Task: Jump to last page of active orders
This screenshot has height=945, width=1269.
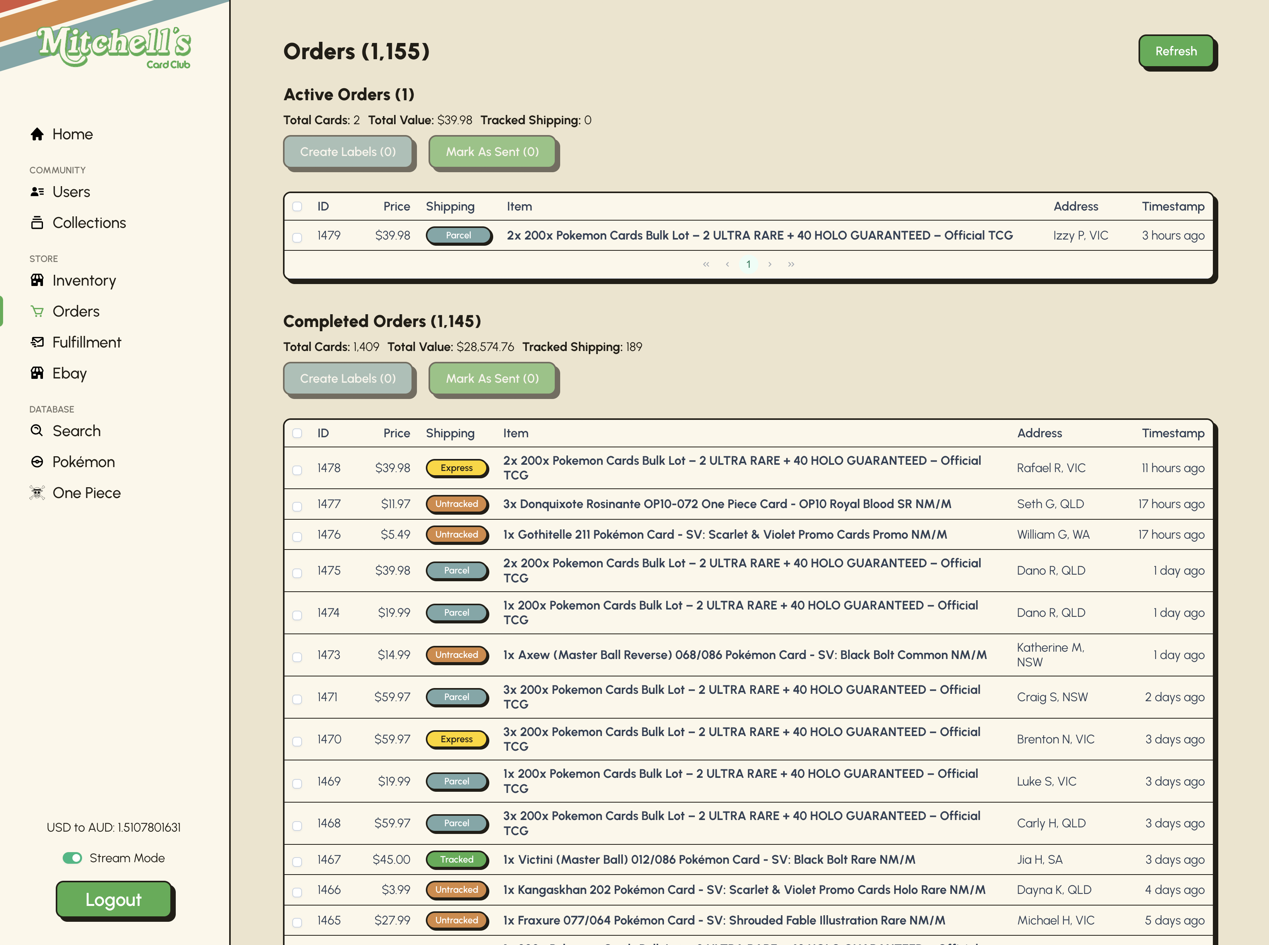Action: point(791,264)
